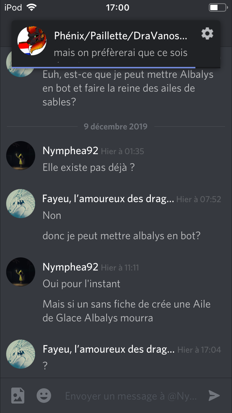Tap Nymphea92's avatar at 11:11
This screenshot has height=413, width=232.
21,272
